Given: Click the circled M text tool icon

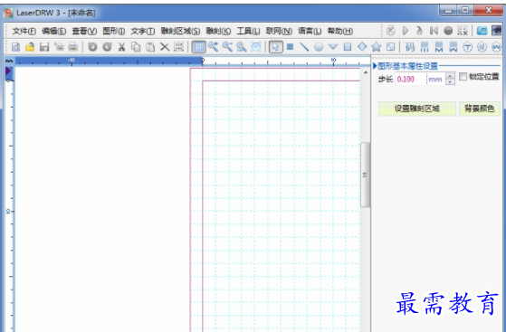Looking at the screenshot, I should point(482,47).
